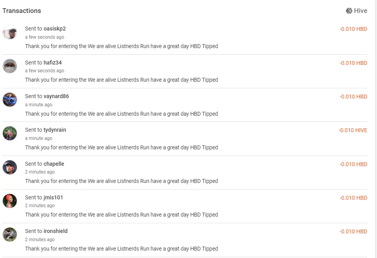Open the ironshield username link
The height and width of the screenshot is (258, 377).
click(x=56, y=231)
